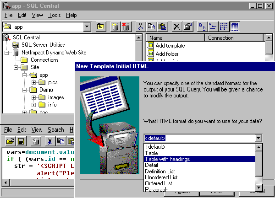Click the up one level folder icon
Screen dimensions: 275x198
point(100,27)
